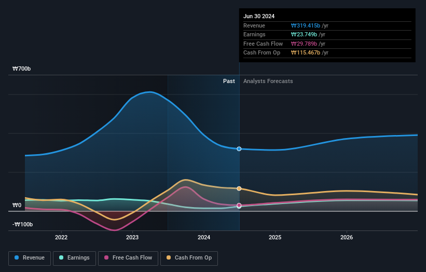
Task: Click the ₩29.789b free cash flow value
Action: click(x=304, y=44)
